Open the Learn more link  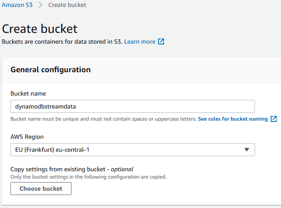(x=140, y=42)
